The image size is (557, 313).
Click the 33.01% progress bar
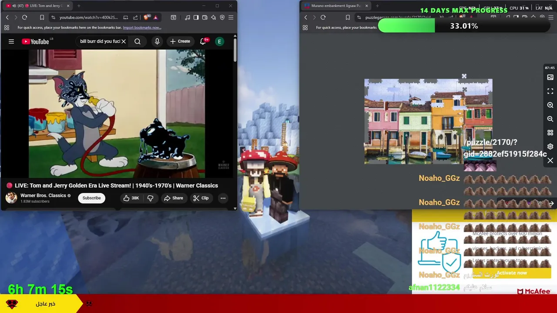(464, 26)
